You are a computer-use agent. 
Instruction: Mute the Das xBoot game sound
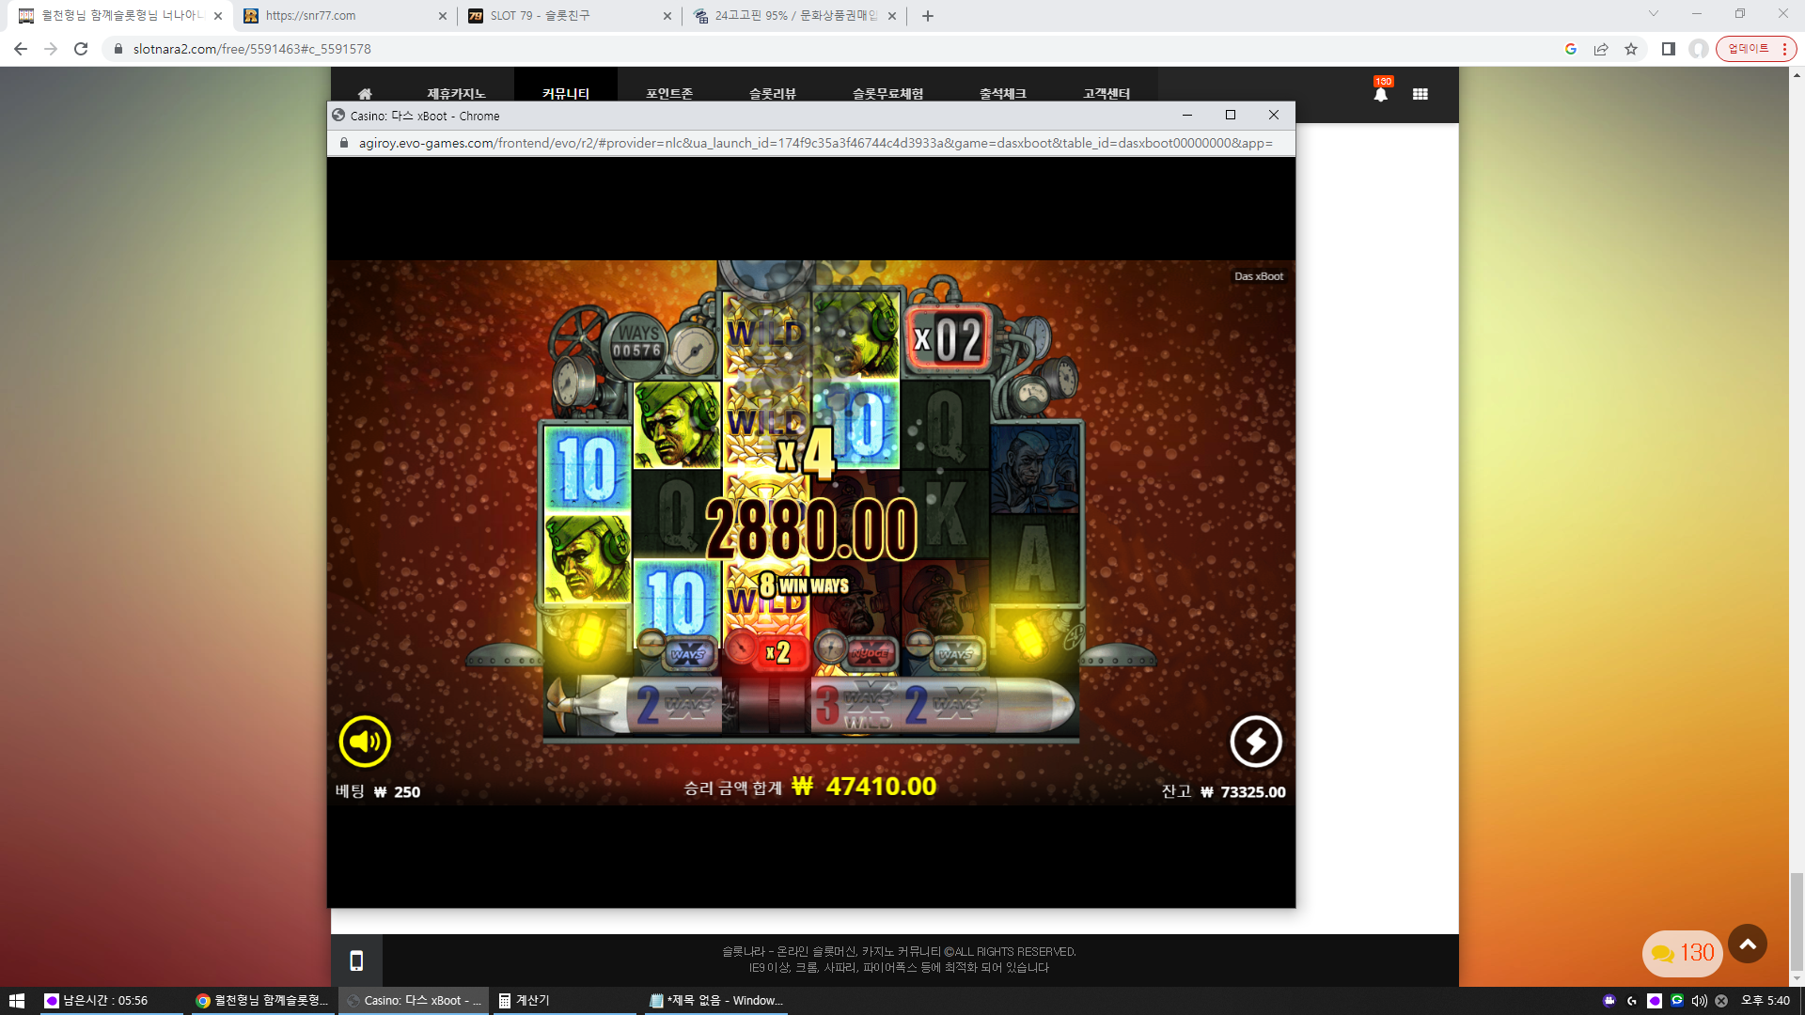365,742
